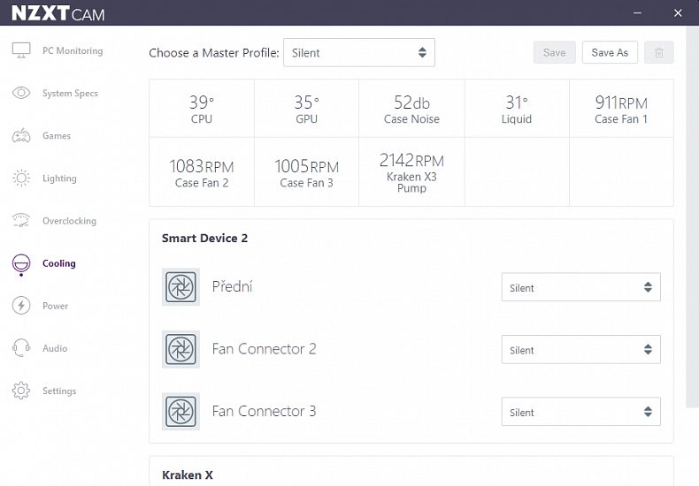Expand the Fan Connector 2 profile dropdown
This screenshot has height=486, width=699.
tap(580, 350)
